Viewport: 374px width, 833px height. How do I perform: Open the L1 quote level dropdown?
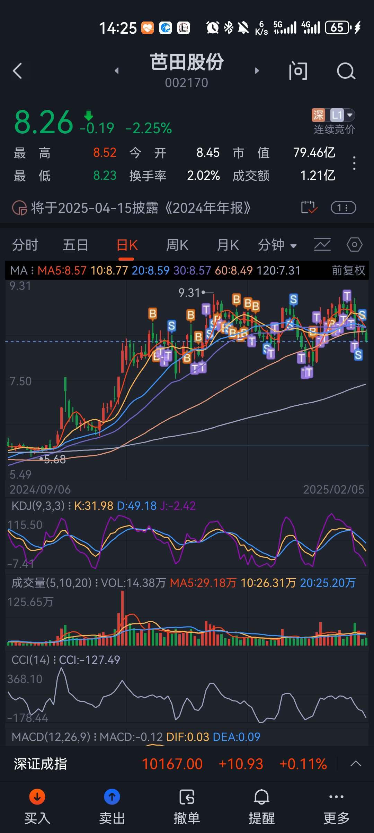(x=342, y=115)
